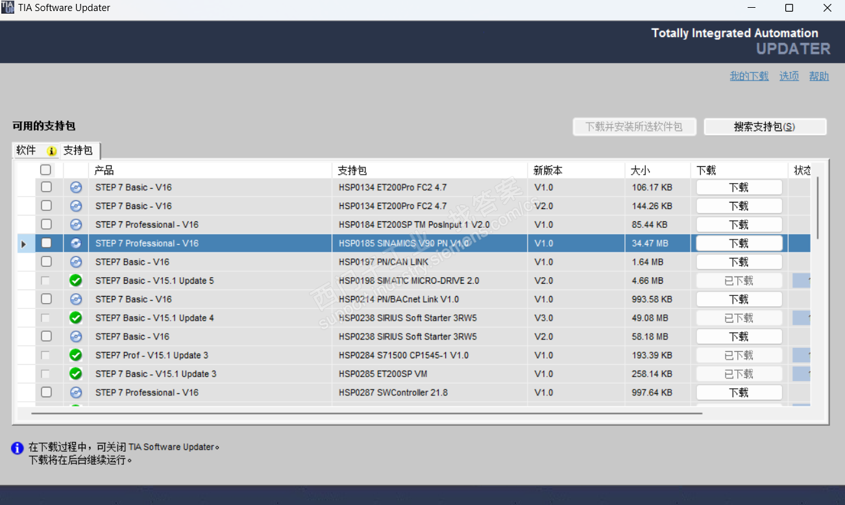Check the box for the 106.17 KB package

click(x=46, y=187)
